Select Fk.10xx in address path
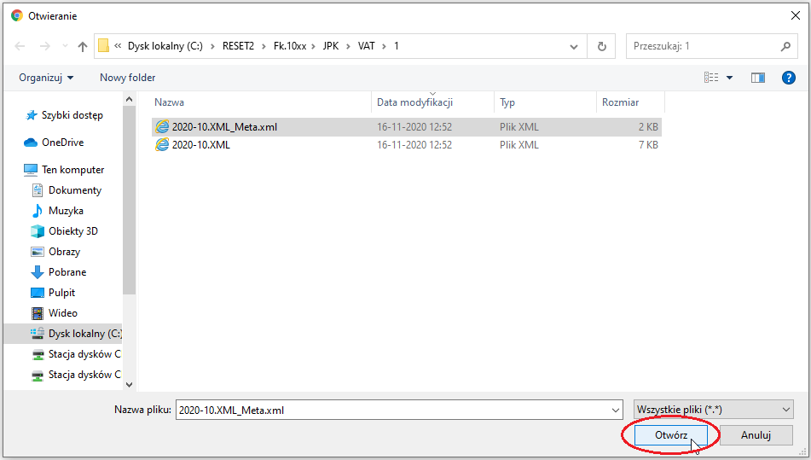This screenshot has width=811, height=460. tap(290, 46)
